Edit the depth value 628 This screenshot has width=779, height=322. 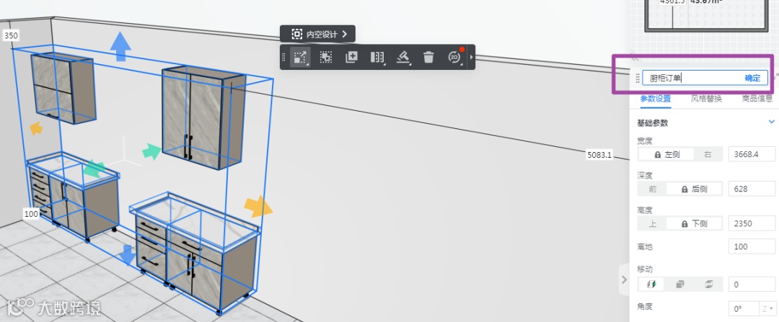752,189
